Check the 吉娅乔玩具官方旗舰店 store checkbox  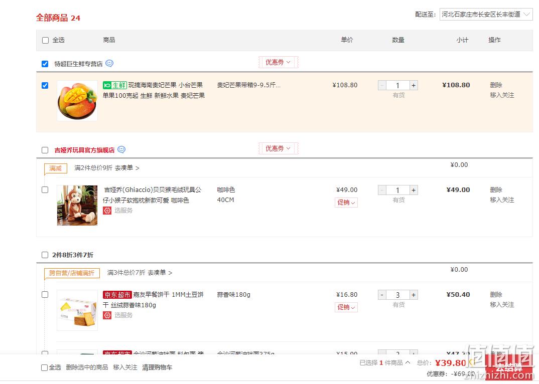(x=45, y=150)
